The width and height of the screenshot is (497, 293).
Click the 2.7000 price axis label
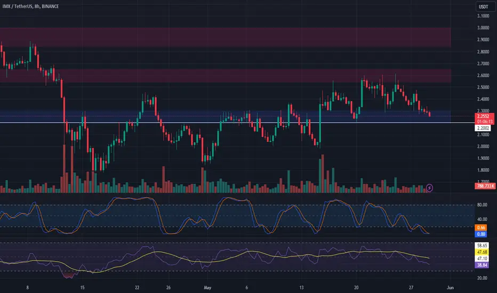tap(483, 63)
